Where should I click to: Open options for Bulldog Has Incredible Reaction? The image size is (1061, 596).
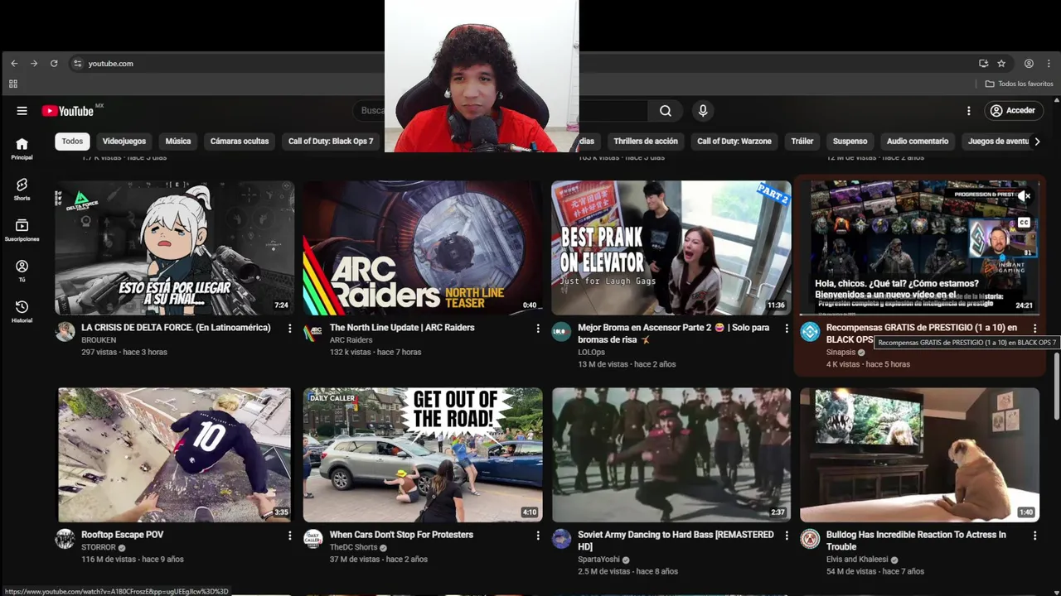pyautogui.click(x=1034, y=536)
